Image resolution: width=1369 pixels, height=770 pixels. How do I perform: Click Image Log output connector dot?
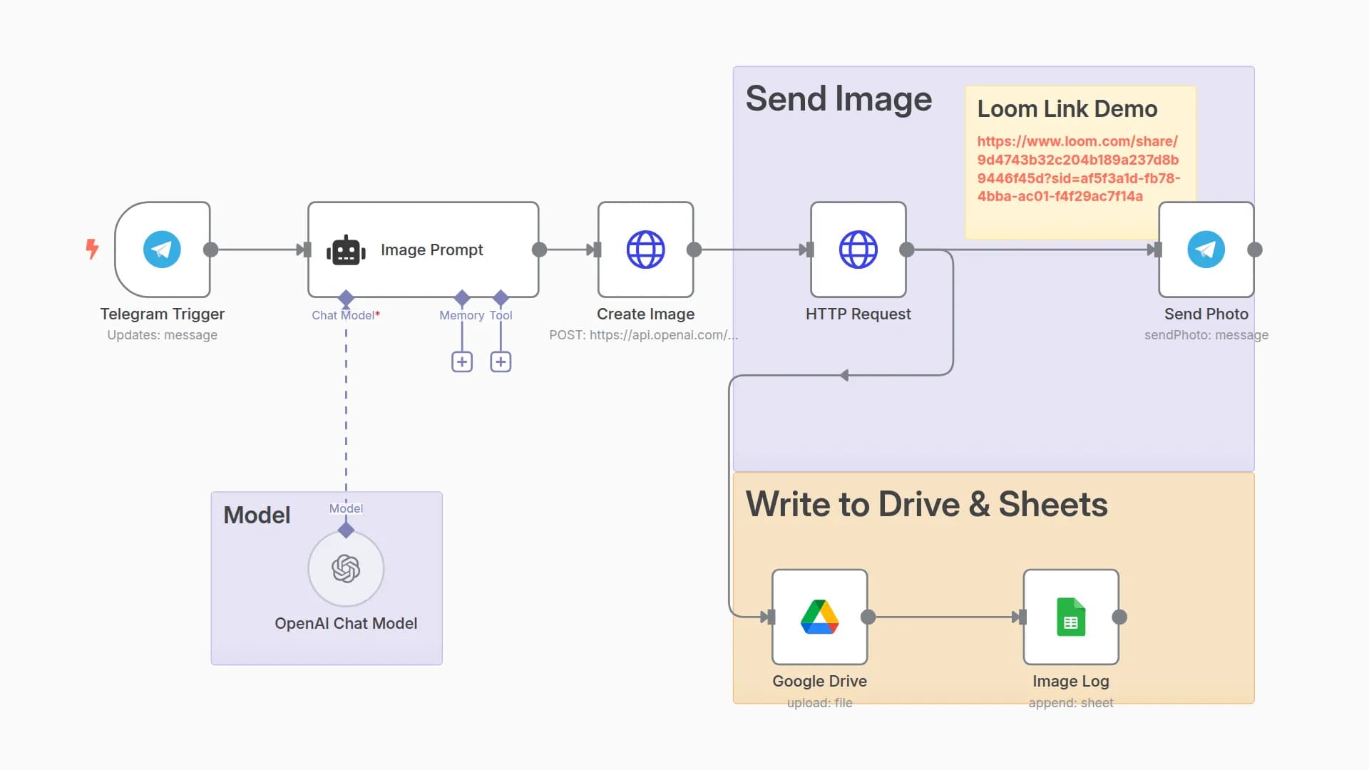[1119, 617]
